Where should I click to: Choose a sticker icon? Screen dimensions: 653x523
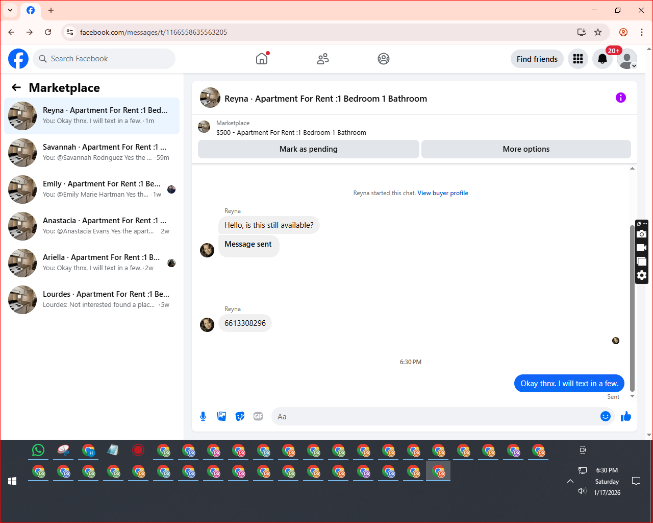click(240, 416)
